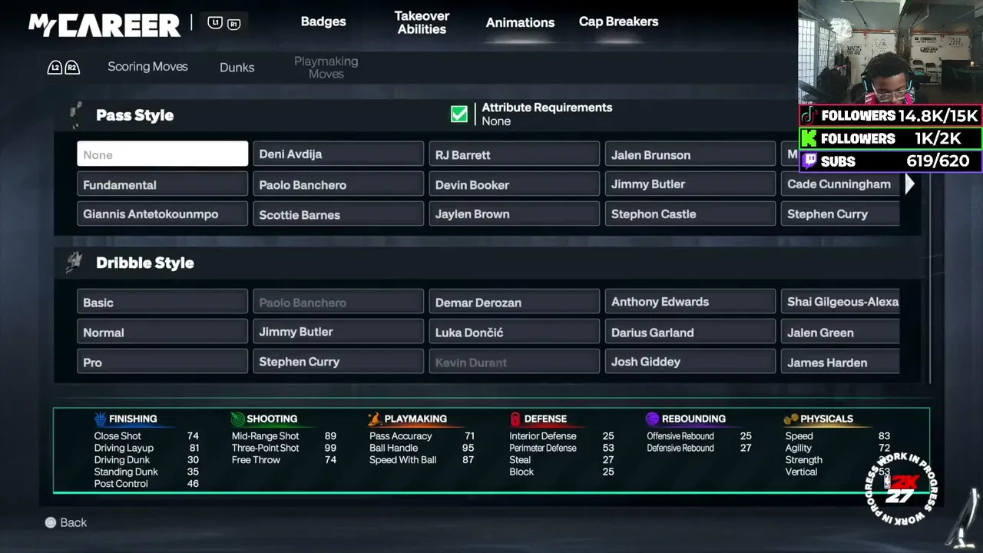Screen dimensions: 983x553
Task: Pick the RJ Barrett pass style
Action: pyautogui.click(x=514, y=154)
